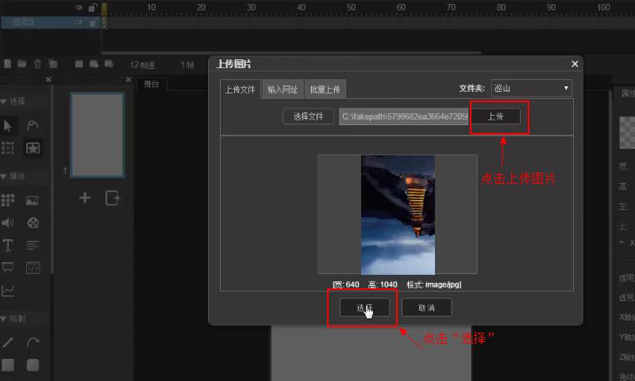The height and width of the screenshot is (381, 635).
Task: Switch to the 输入网址 tab
Action: pos(283,90)
